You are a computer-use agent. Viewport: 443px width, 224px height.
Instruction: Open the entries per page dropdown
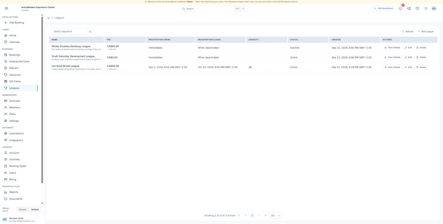276,215
